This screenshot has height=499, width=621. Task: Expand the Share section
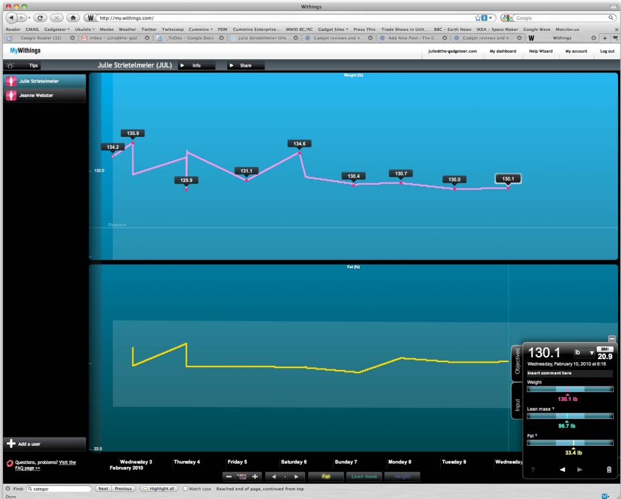[246, 65]
